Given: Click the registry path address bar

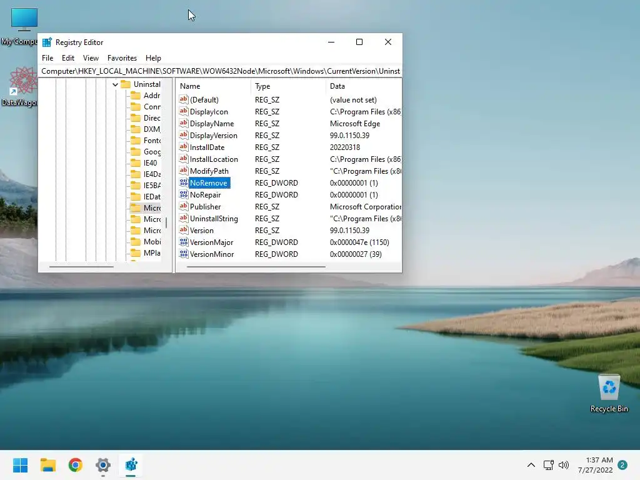Looking at the screenshot, I should click(x=221, y=71).
